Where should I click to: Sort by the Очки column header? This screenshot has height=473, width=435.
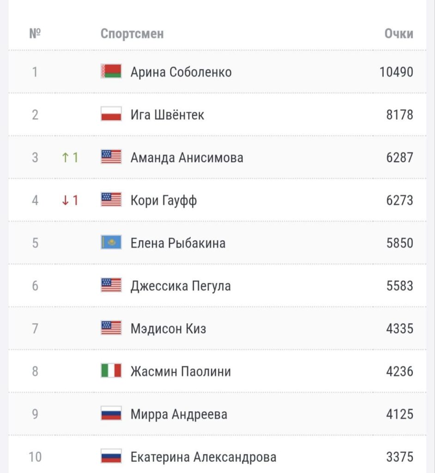(x=399, y=34)
